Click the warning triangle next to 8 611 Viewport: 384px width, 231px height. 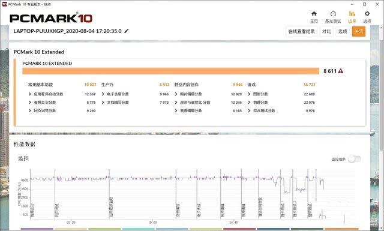click(341, 71)
